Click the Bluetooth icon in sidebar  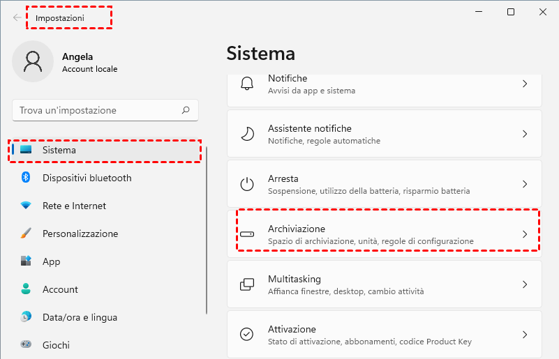[x=26, y=178]
